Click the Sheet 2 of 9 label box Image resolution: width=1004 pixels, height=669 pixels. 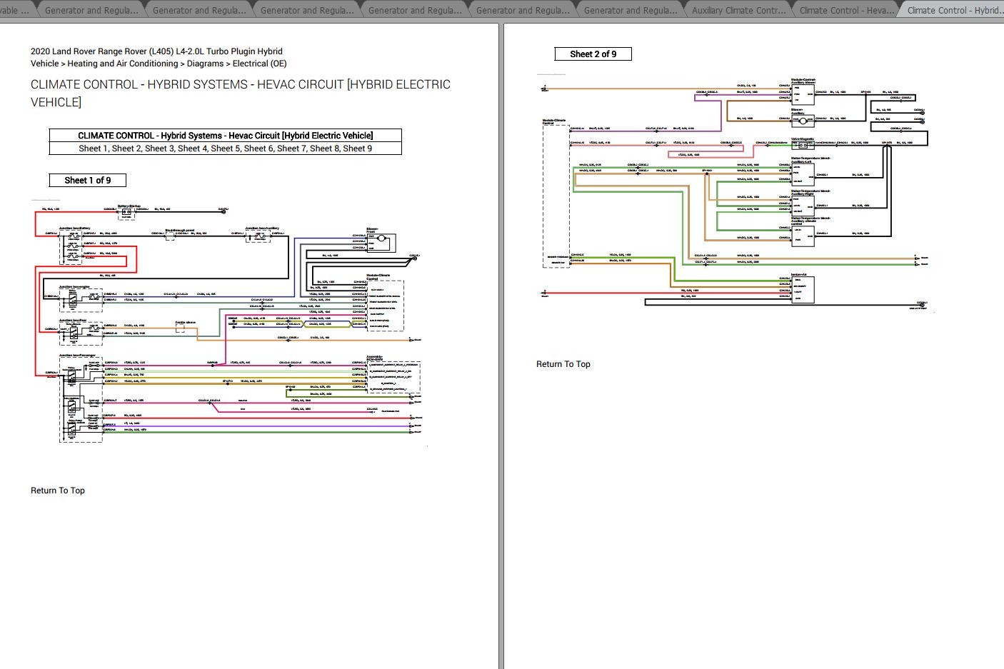point(593,54)
